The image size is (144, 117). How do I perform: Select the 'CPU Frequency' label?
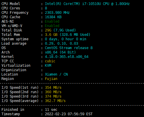(x=15, y=13)
